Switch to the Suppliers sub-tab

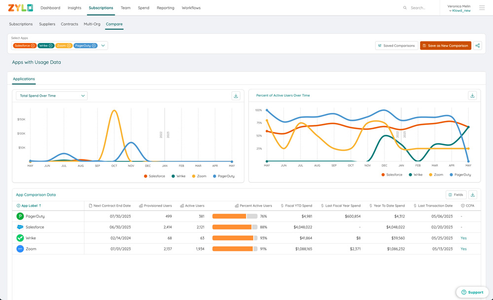coord(47,24)
